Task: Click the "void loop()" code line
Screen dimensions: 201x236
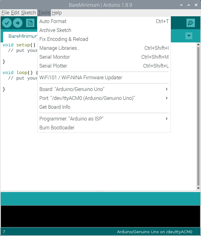Action: coord(20,73)
